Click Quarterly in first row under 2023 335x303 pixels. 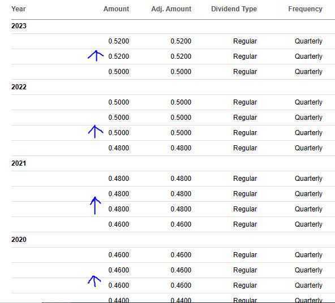[x=308, y=41]
